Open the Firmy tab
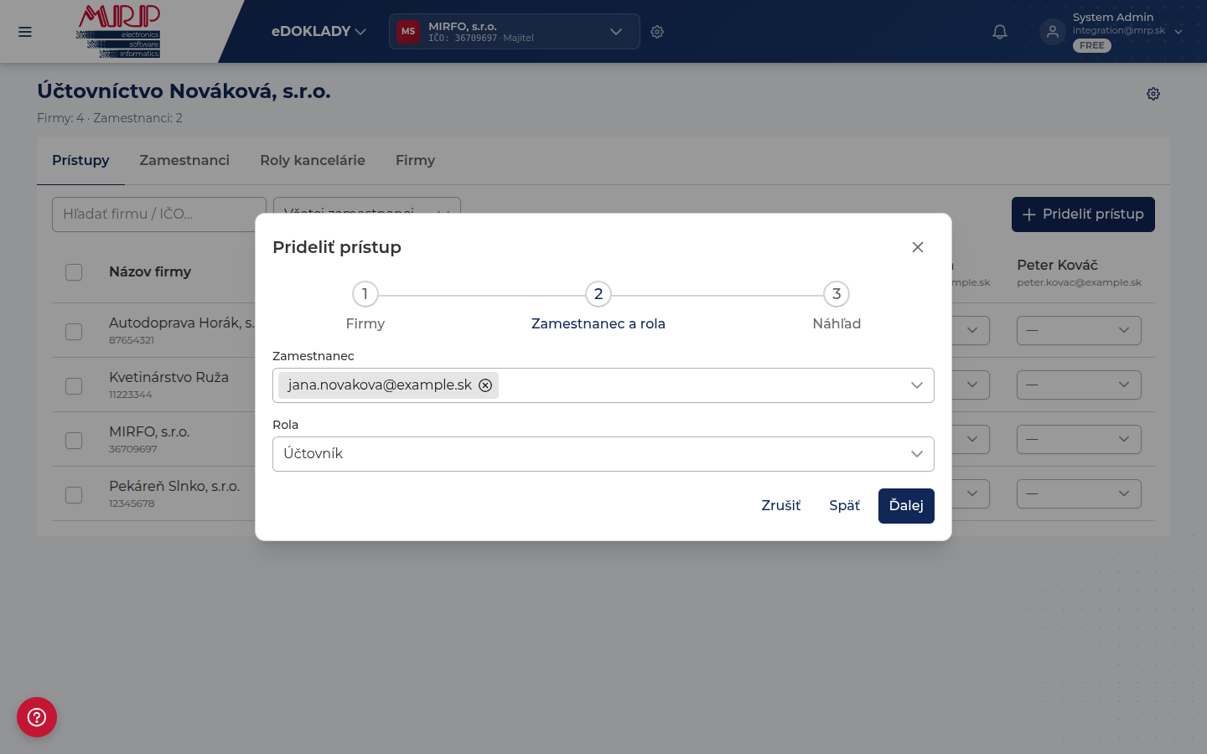Image resolution: width=1207 pixels, height=754 pixels. (x=415, y=161)
